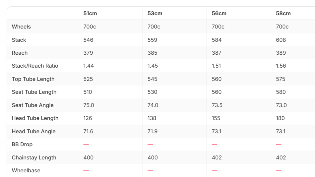Select the Wheelbase row label

click(26, 171)
